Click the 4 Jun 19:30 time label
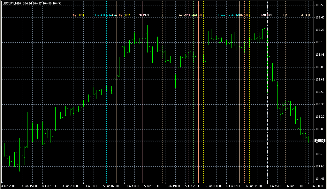 coord(49,186)
